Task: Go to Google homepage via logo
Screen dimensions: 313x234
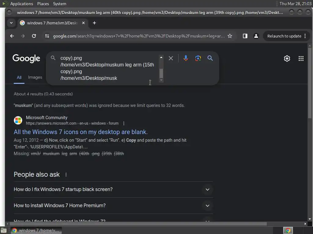Action: pos(26,58)
